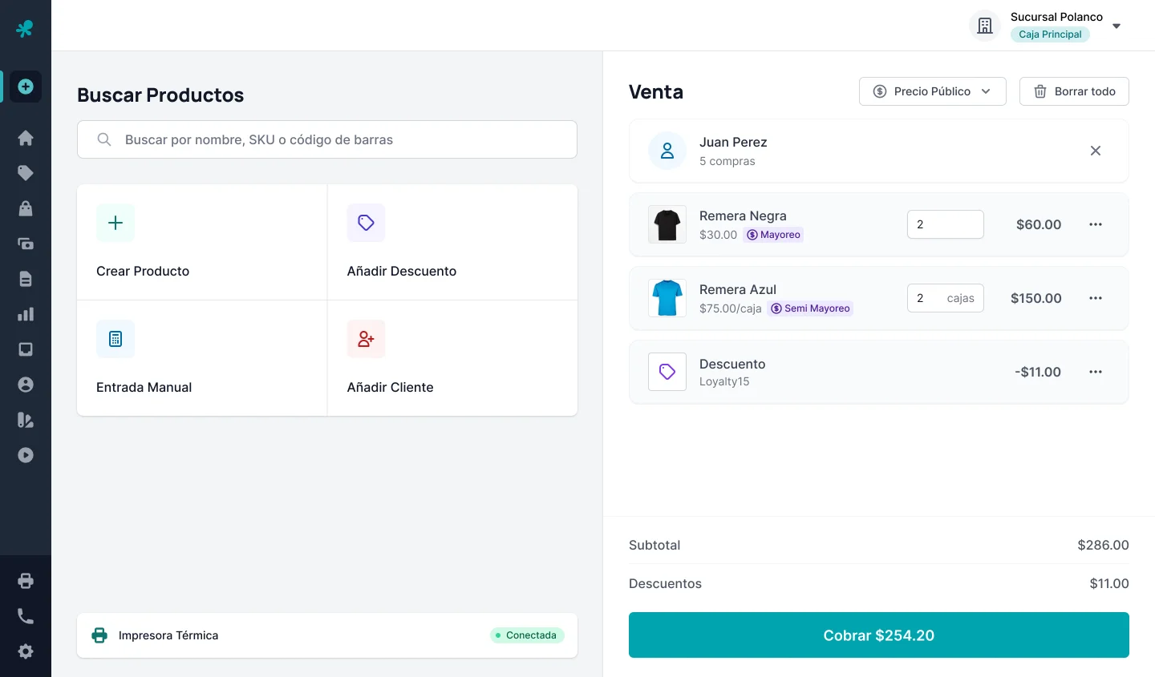Open the customer profile icon in sidebar
1155x677 pixels.
point(26,385)
